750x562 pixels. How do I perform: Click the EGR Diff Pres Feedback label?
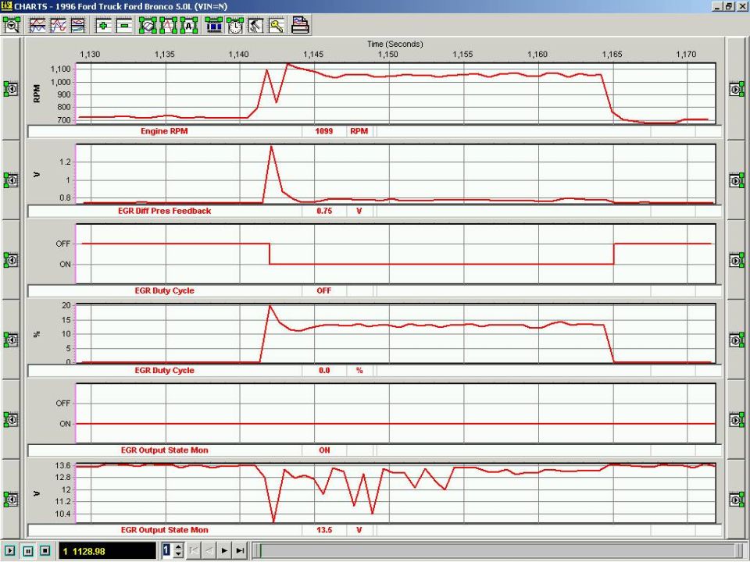[x=165, y=211]
